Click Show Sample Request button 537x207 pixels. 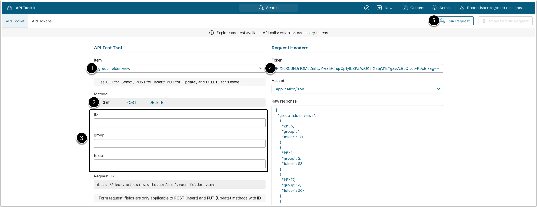tap(506, 21)
